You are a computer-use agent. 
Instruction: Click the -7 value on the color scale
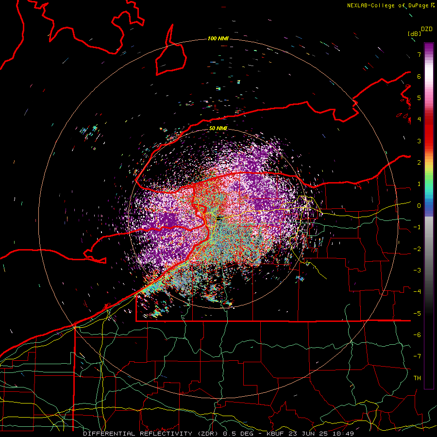pyautogui.click(x=417, y=356)
